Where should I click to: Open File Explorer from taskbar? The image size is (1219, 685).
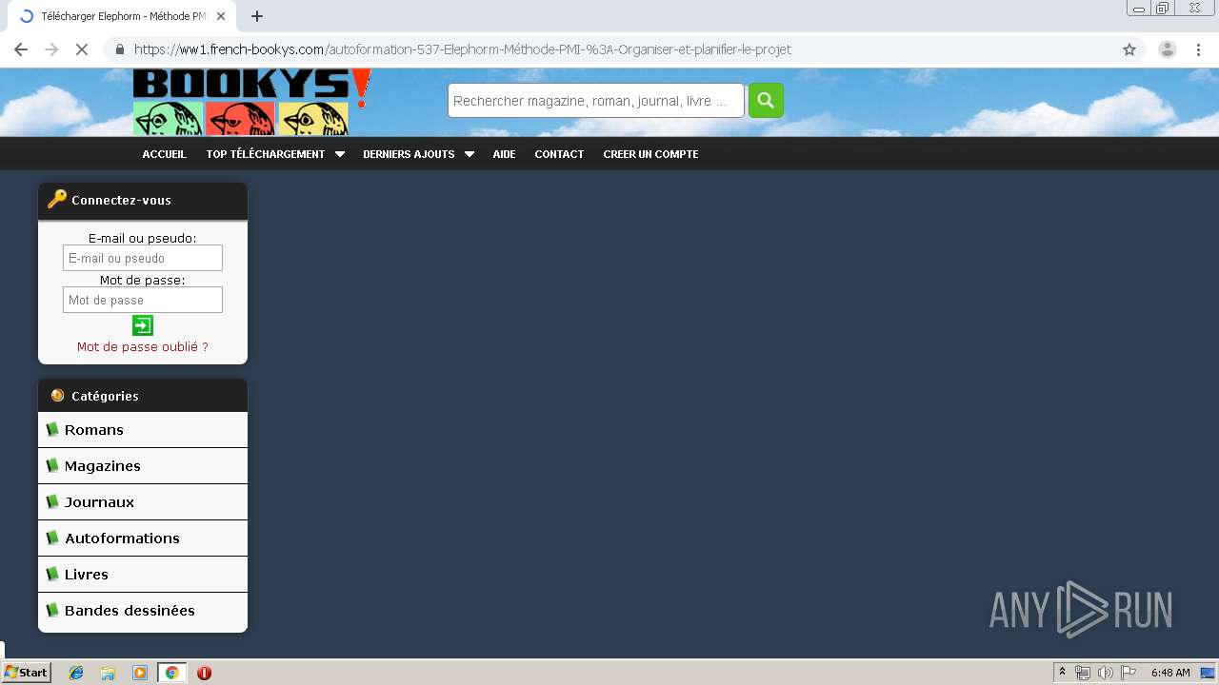click(108, 673)
